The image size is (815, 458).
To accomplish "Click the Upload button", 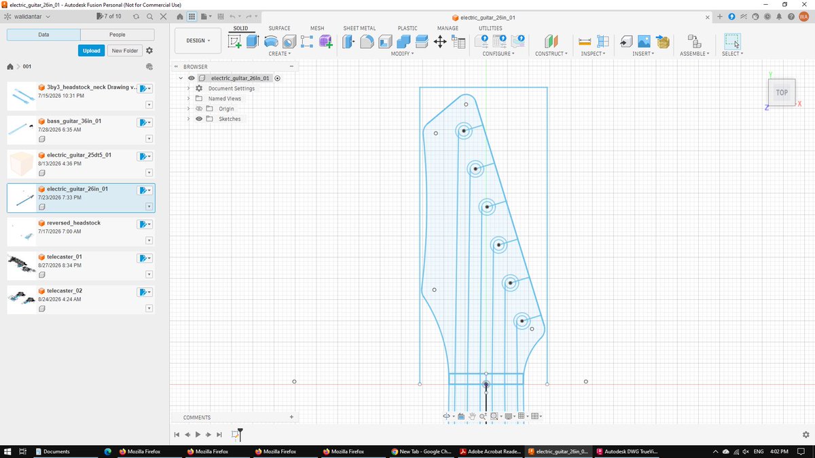I will pyautogui.click(x=92, y=51).
